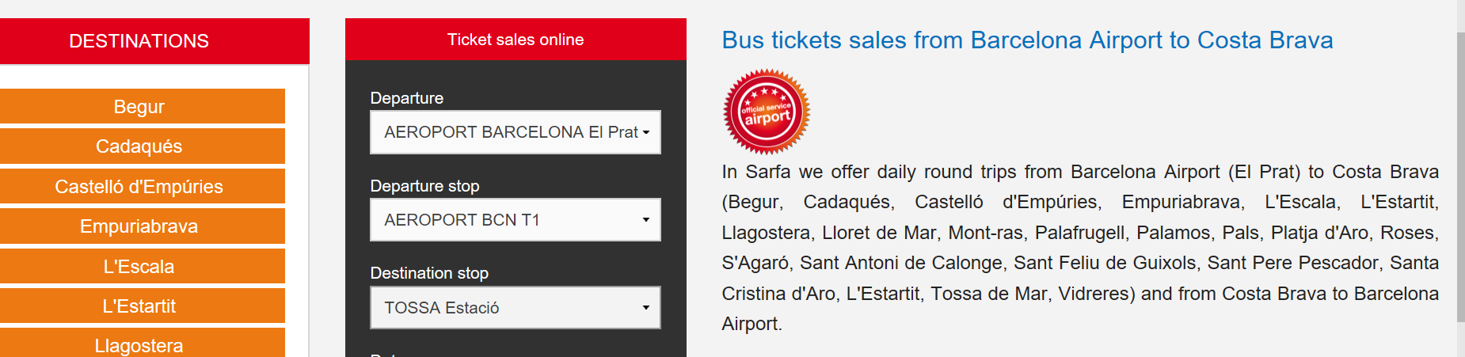Click the Departure field label
Viewport: 1465px width, 357px height.
(x=407, y=98)
